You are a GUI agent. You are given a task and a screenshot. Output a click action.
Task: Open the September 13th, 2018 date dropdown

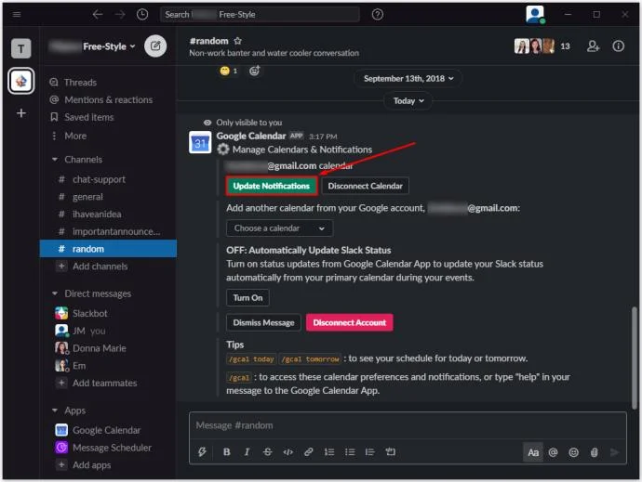coord(408,79)
